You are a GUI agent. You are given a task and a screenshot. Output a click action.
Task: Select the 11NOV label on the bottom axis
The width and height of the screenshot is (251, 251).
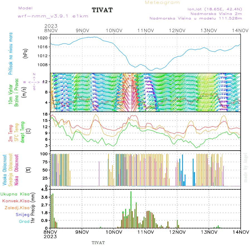coord(146,232)
